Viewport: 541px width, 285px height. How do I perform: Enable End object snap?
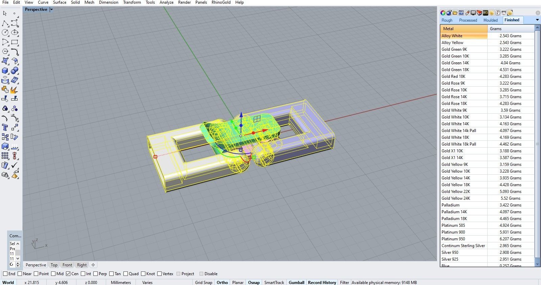pos(5,274)
